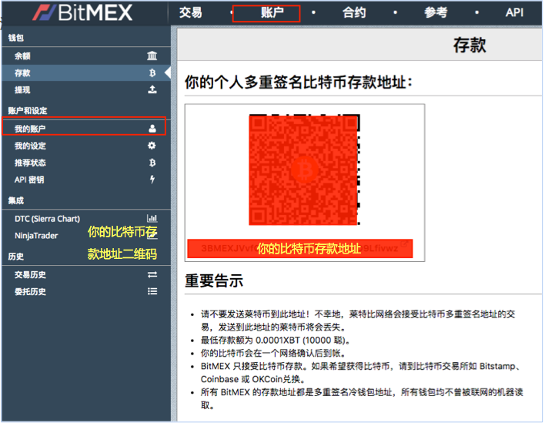This screenshot has height=423, width=545.
Task: Open DTC (Sierra Chart) integration
Action: pyautogui.click(x=86, y=219)
